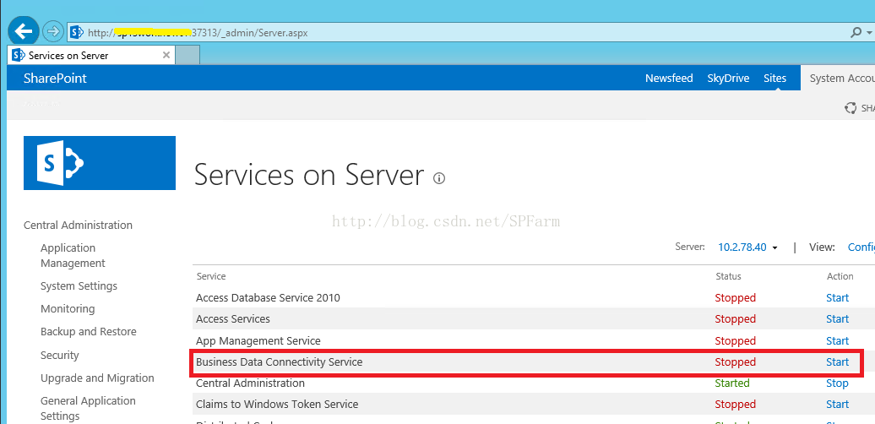Click the browser Forward arrow button
Viewport: 875px width, 424px height.
tap(53, 32)
